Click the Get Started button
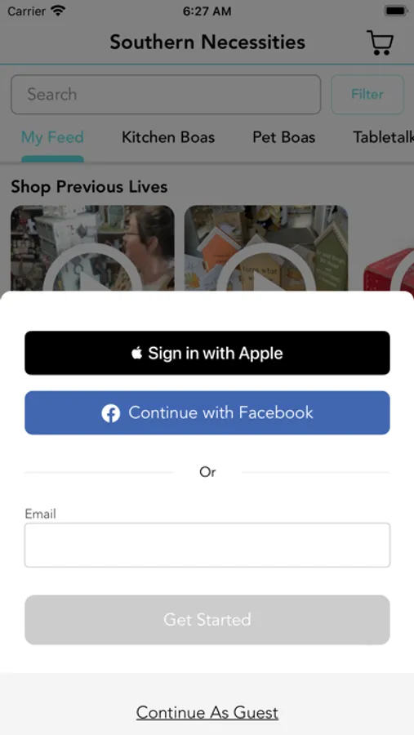This screenshot has width=414, height=735. pyautogui.click(x=207, y=620)
